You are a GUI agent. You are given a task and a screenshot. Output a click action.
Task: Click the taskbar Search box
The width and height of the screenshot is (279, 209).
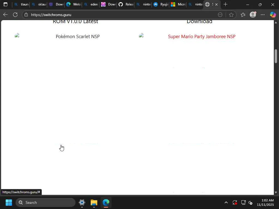coord(46,202)
